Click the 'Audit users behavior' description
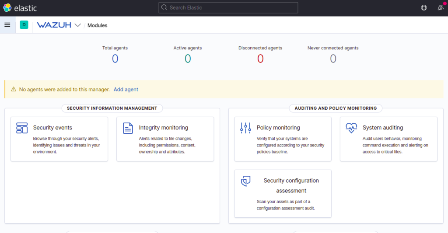448x233 pixels. click(395, 145)
